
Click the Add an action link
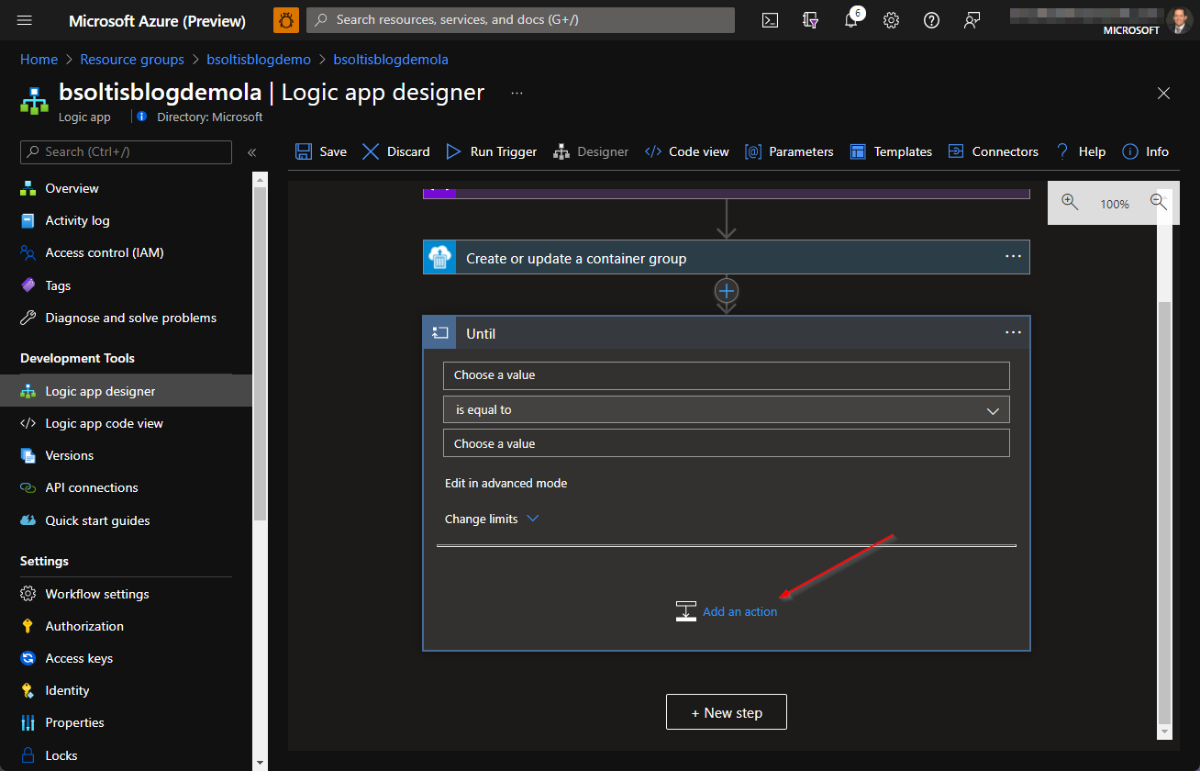pos(739,611)
